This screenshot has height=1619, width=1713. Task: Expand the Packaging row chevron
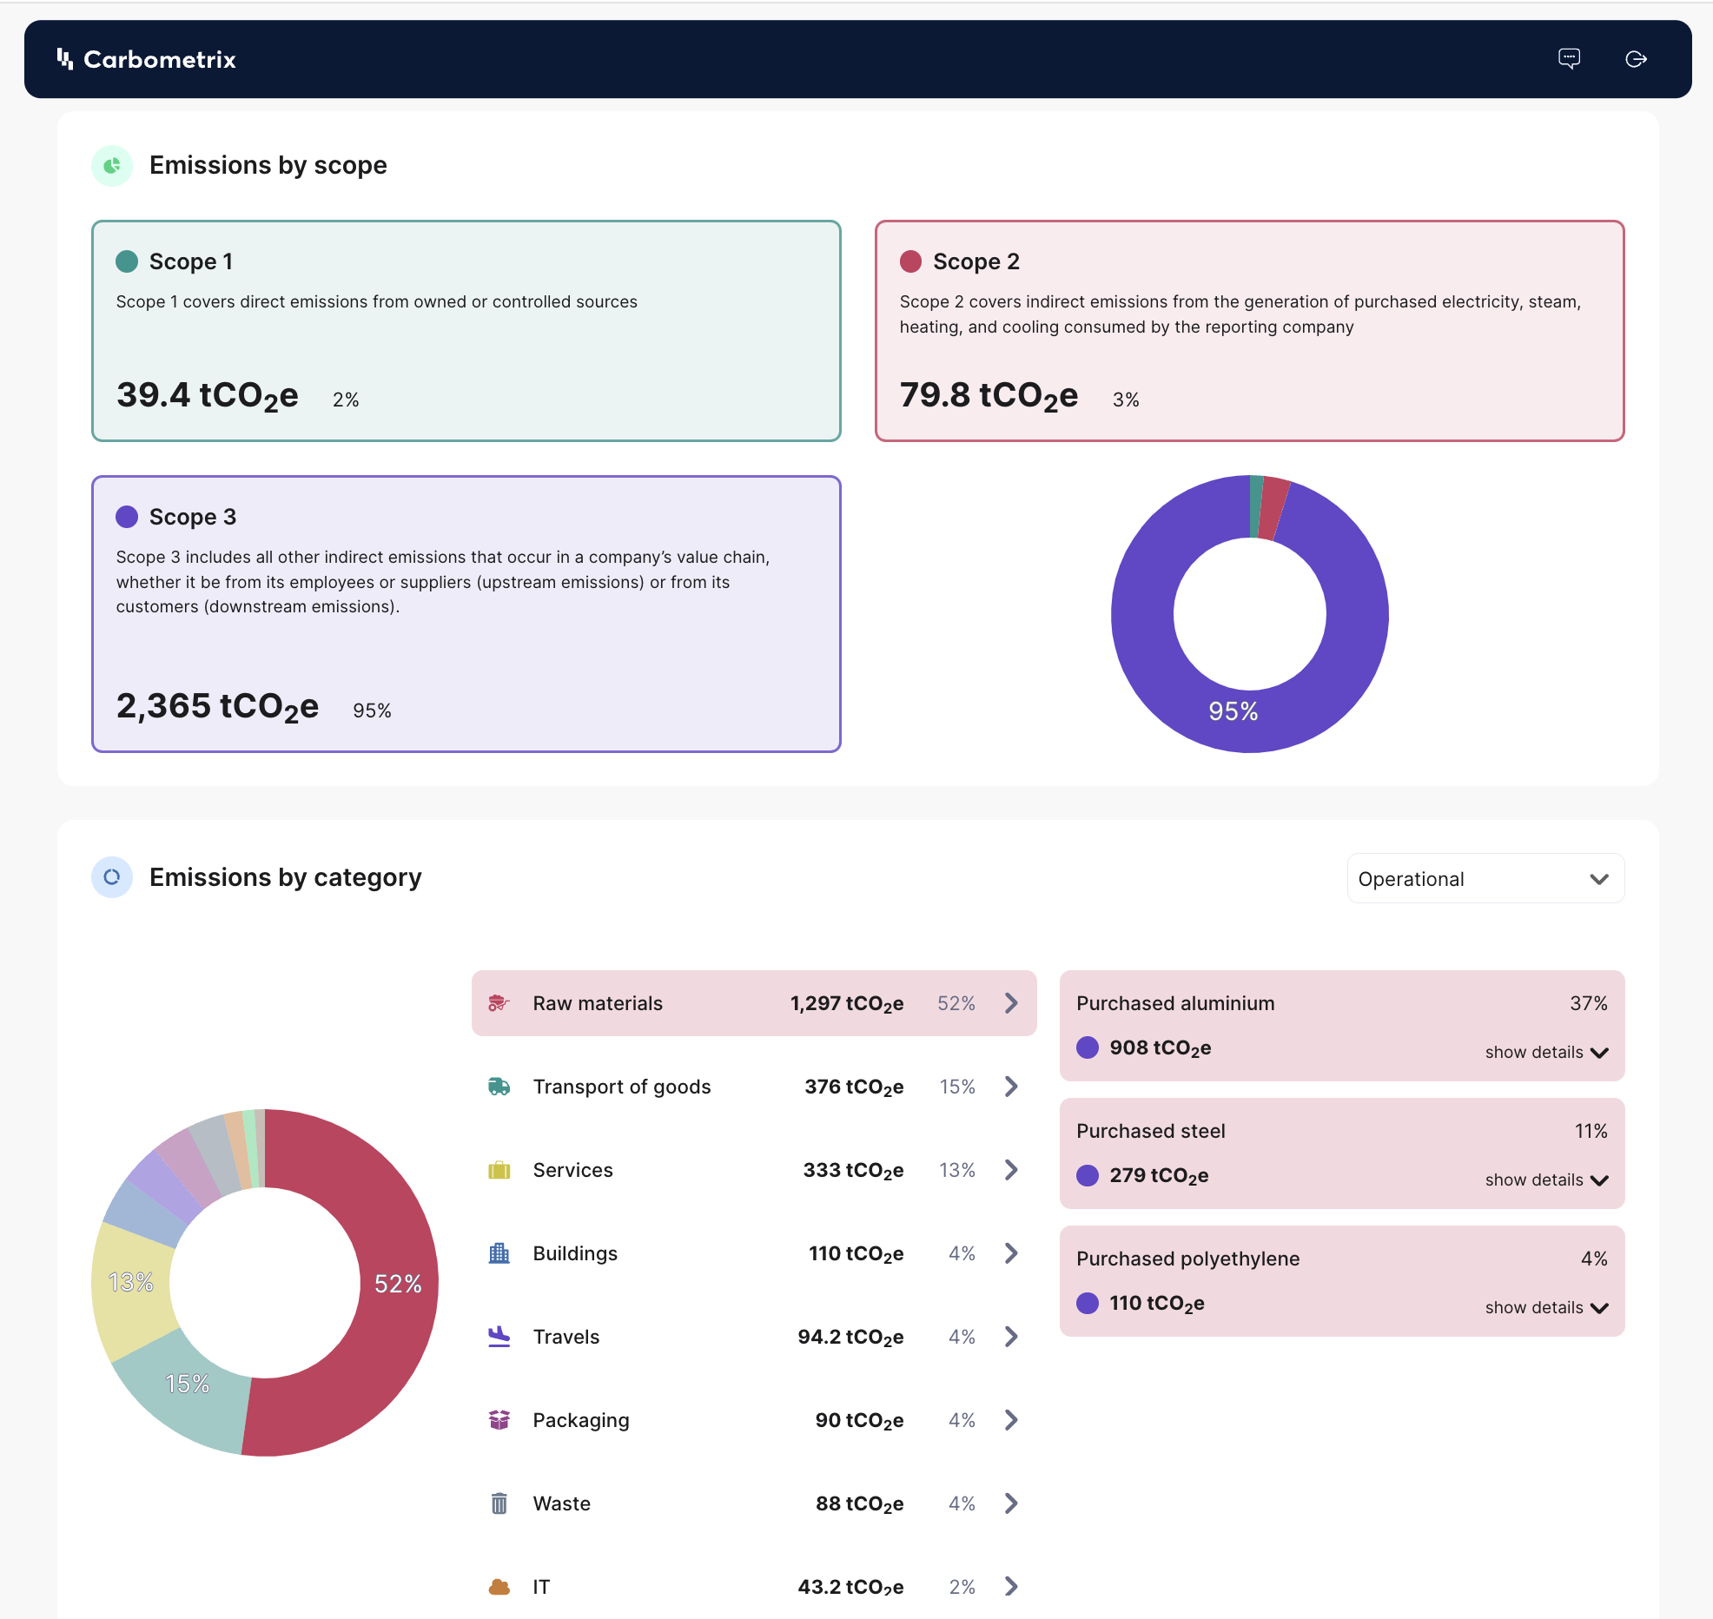pos(1011,1420)
